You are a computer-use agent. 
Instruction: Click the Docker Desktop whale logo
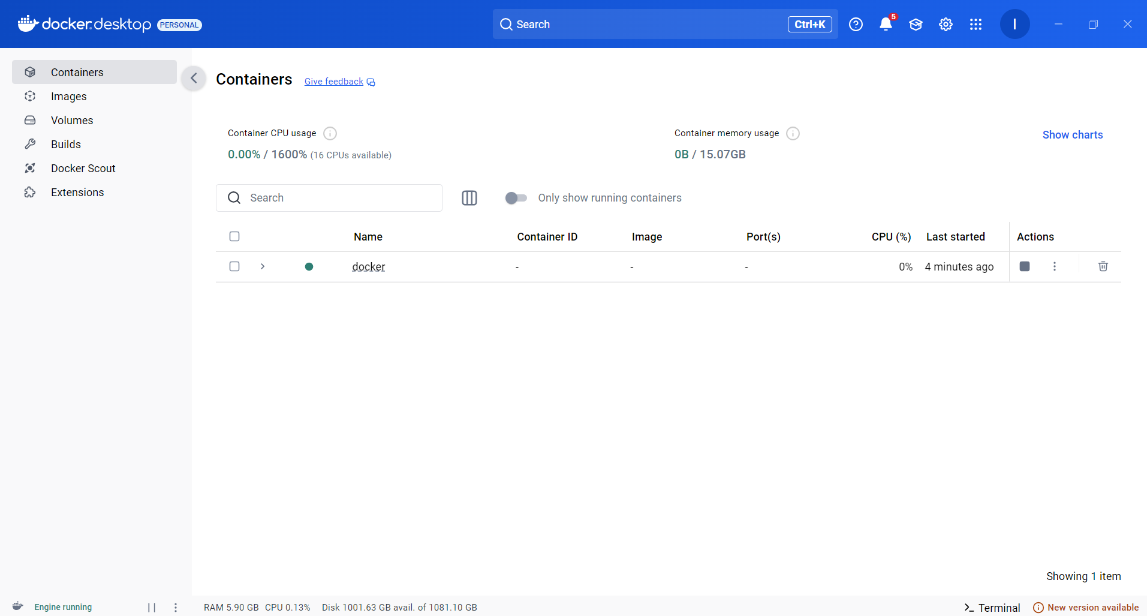28,23
